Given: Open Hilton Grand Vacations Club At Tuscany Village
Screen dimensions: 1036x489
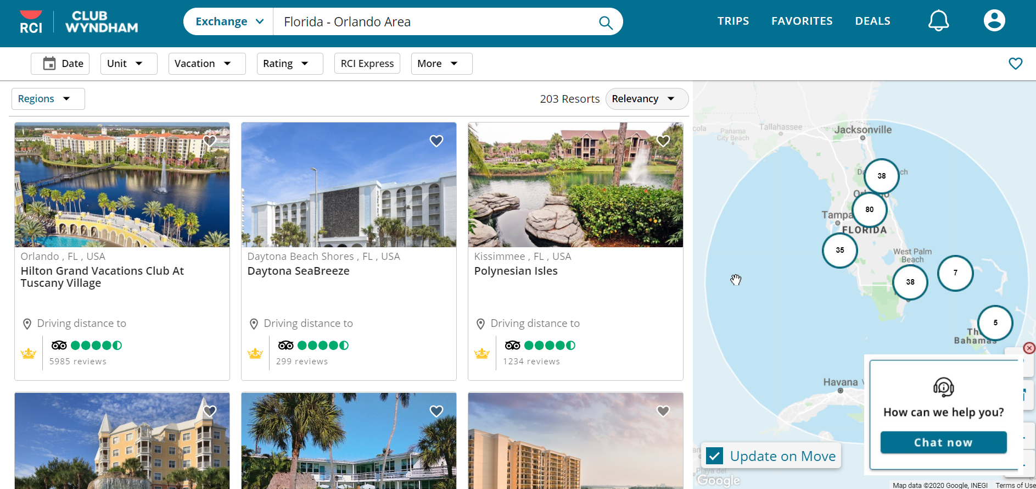Looking at the screenshot, I should [102, 277].
